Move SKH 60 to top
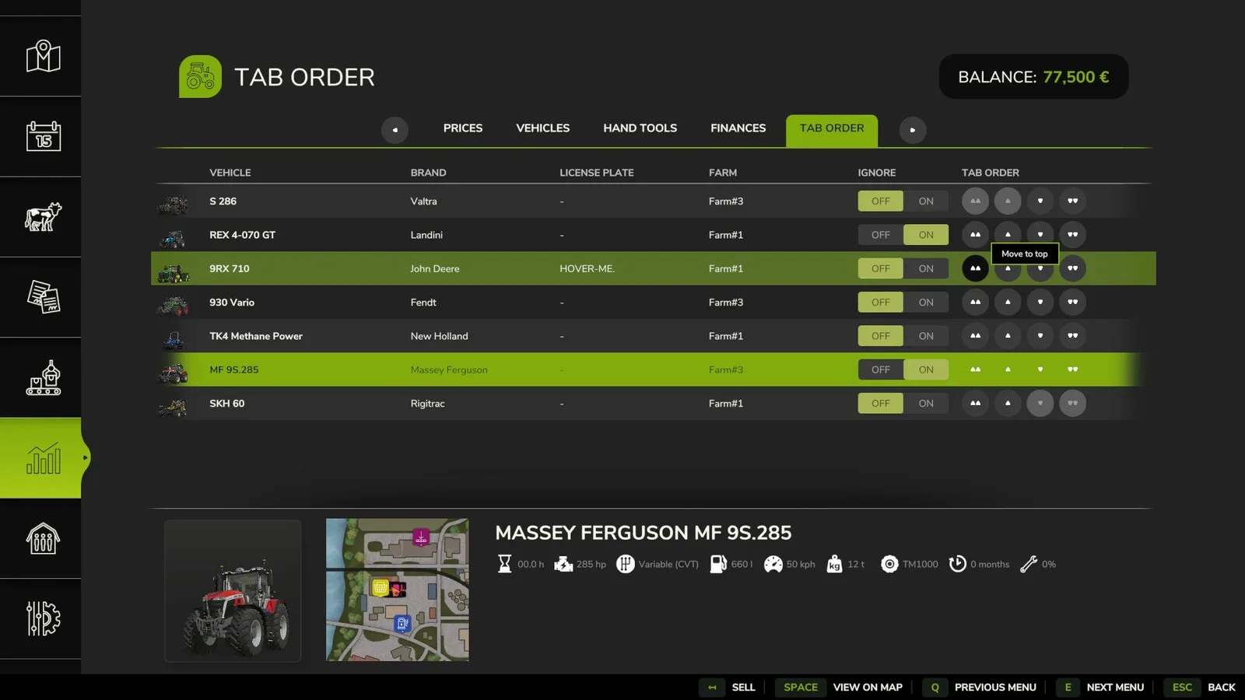Screen dimensions: 1245x700 coord(975,403)
